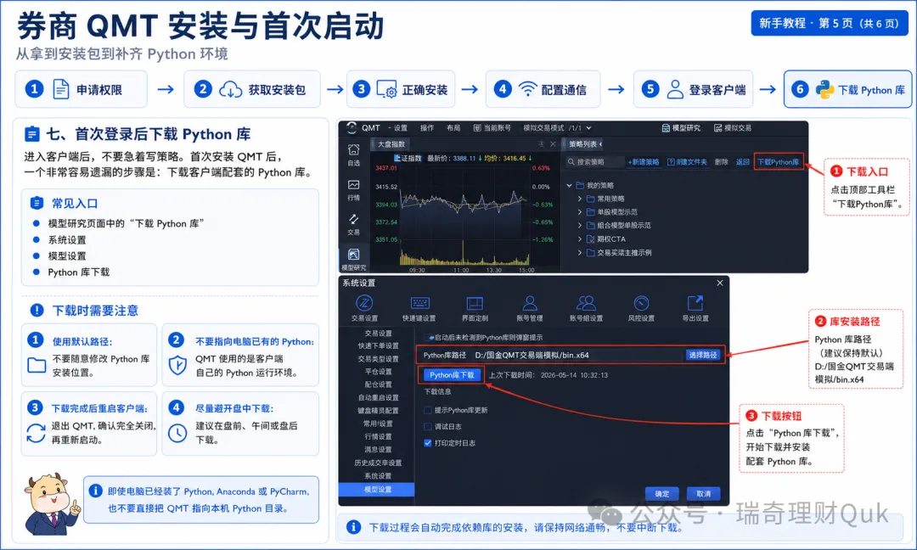Click the Python库路径 path field
The image size is (917, 550).
click(x=578, y=355)
